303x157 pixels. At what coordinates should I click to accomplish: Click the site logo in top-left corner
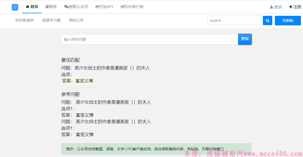click(15, 7)
